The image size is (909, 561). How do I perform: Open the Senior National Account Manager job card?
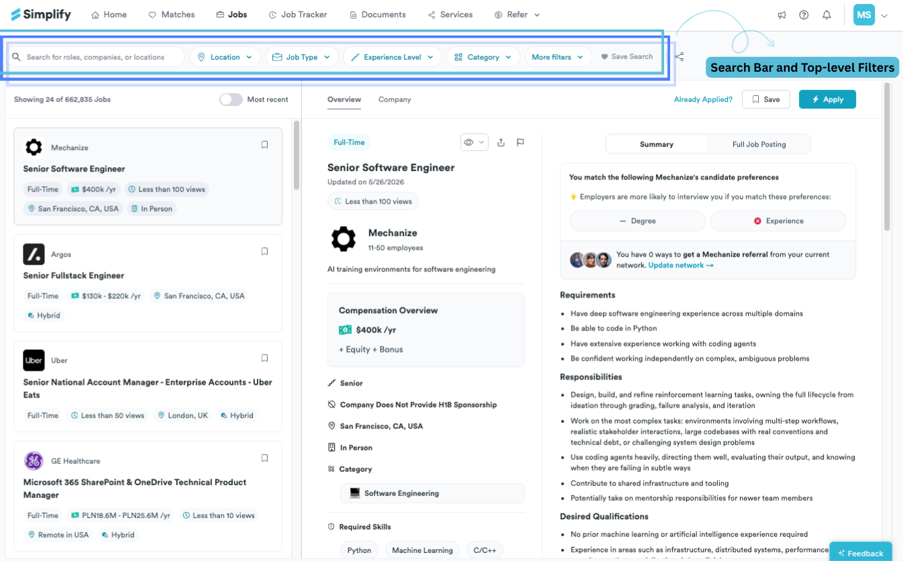148,385
